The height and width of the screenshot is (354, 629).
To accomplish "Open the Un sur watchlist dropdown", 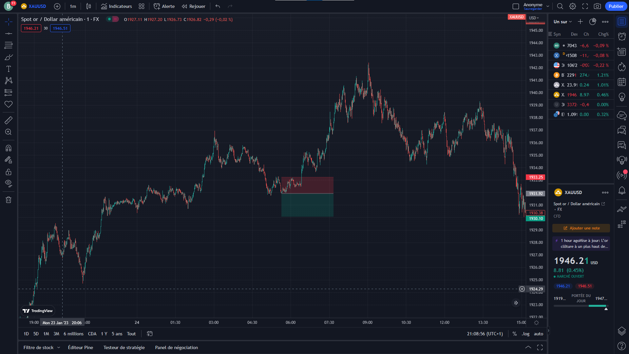I will coord(562,22).
